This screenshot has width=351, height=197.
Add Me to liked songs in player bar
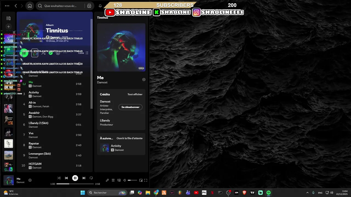point(30,180)
